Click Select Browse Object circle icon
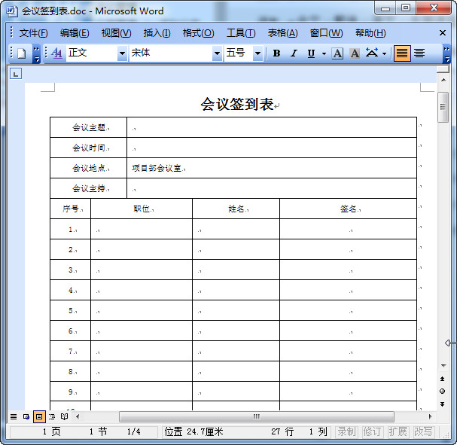Screen dimensions: 457x445 (x=443, y=392)
